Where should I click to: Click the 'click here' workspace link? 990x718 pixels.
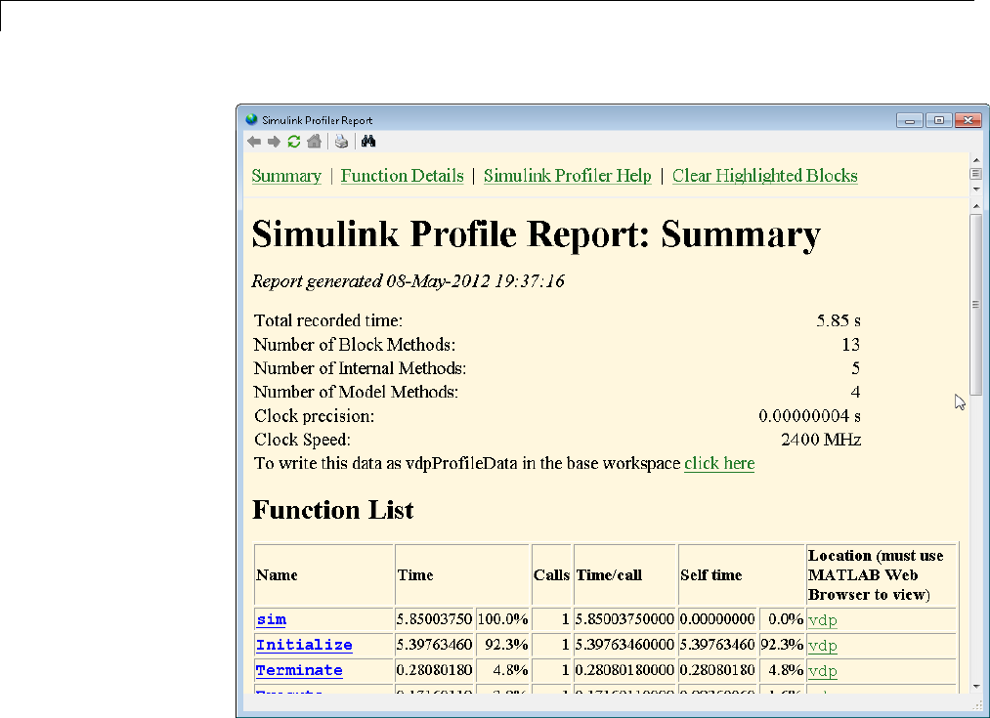pos(719,463)
